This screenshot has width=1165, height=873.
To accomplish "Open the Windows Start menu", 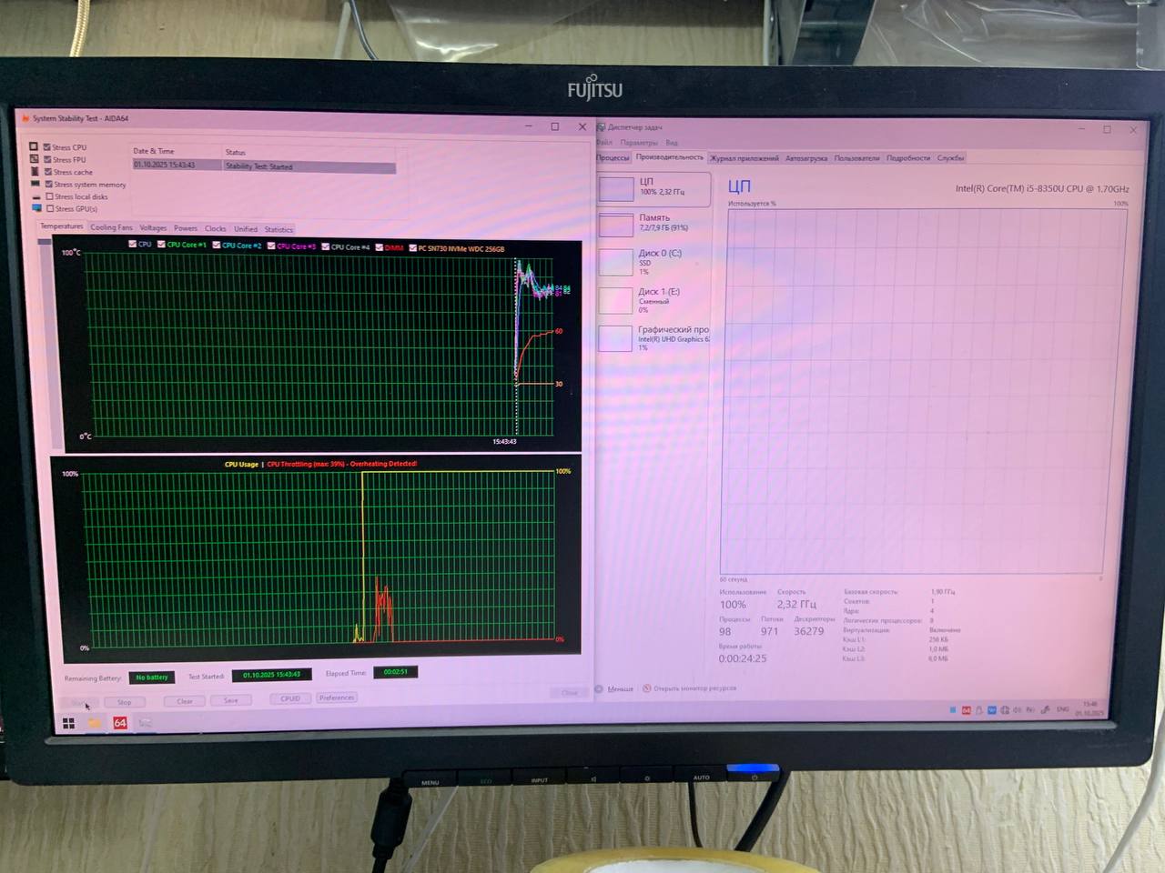I will tap(68, 724).
